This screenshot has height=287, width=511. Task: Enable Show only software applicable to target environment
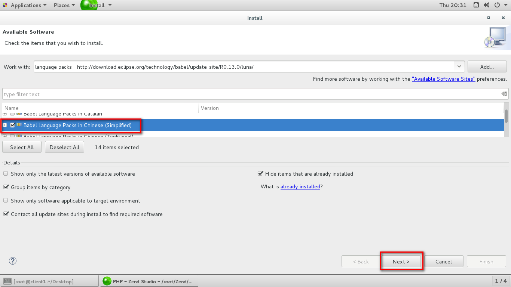coord(6,201)
